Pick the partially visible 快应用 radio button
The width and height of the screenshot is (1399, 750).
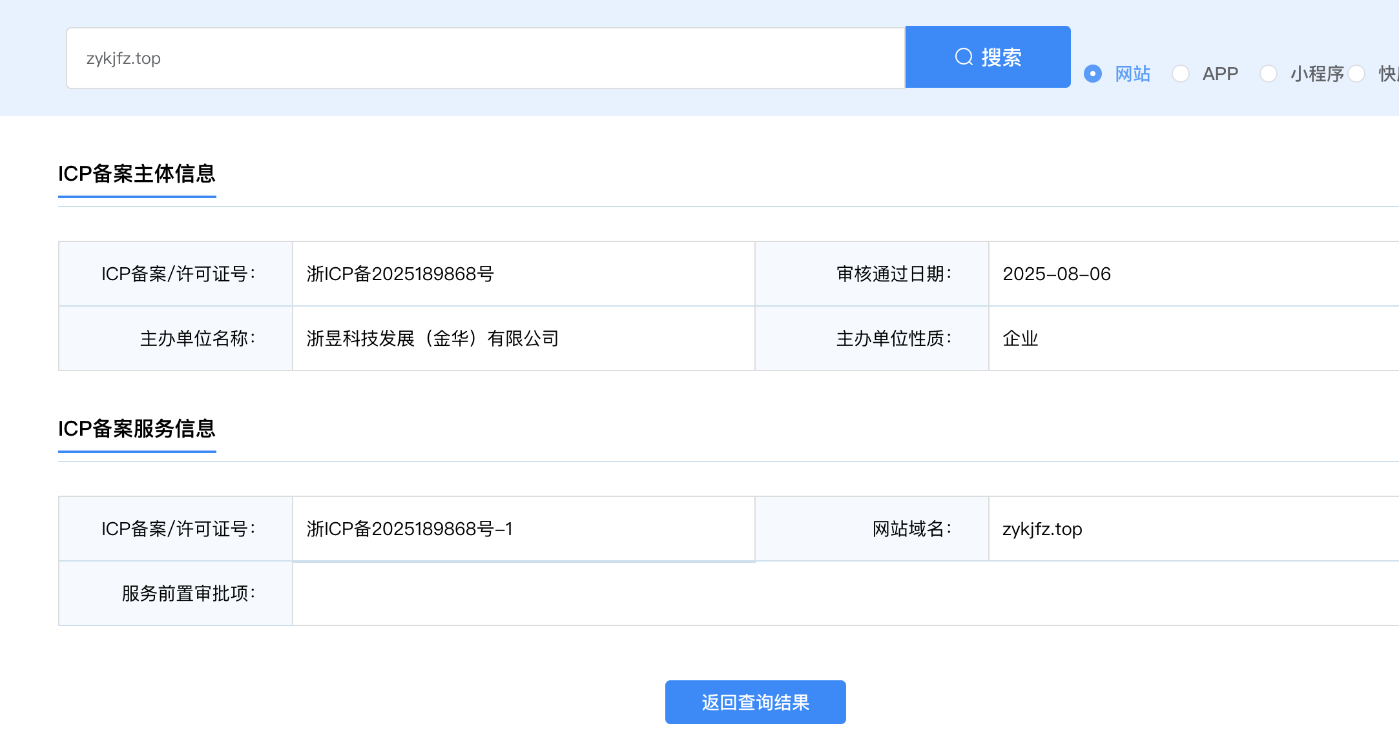1357,74
